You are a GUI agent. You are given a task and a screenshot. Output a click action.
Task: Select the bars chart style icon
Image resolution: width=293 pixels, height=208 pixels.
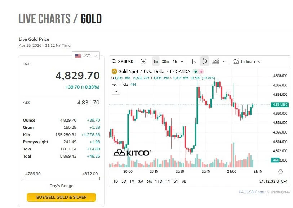click(194, 62)
